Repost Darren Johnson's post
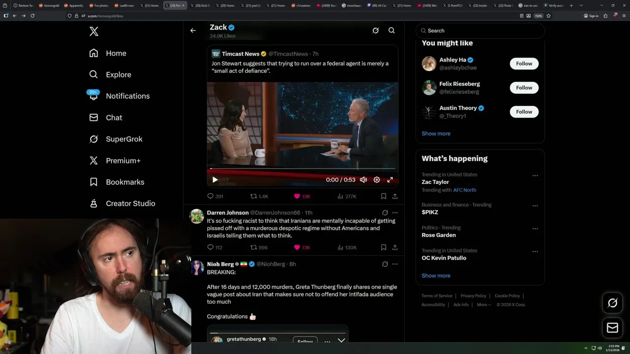Screen dimensions: 630x354 (x=259, y=247)
